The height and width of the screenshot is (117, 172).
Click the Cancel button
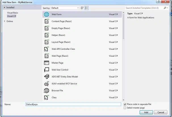click(x=161, y=112)
